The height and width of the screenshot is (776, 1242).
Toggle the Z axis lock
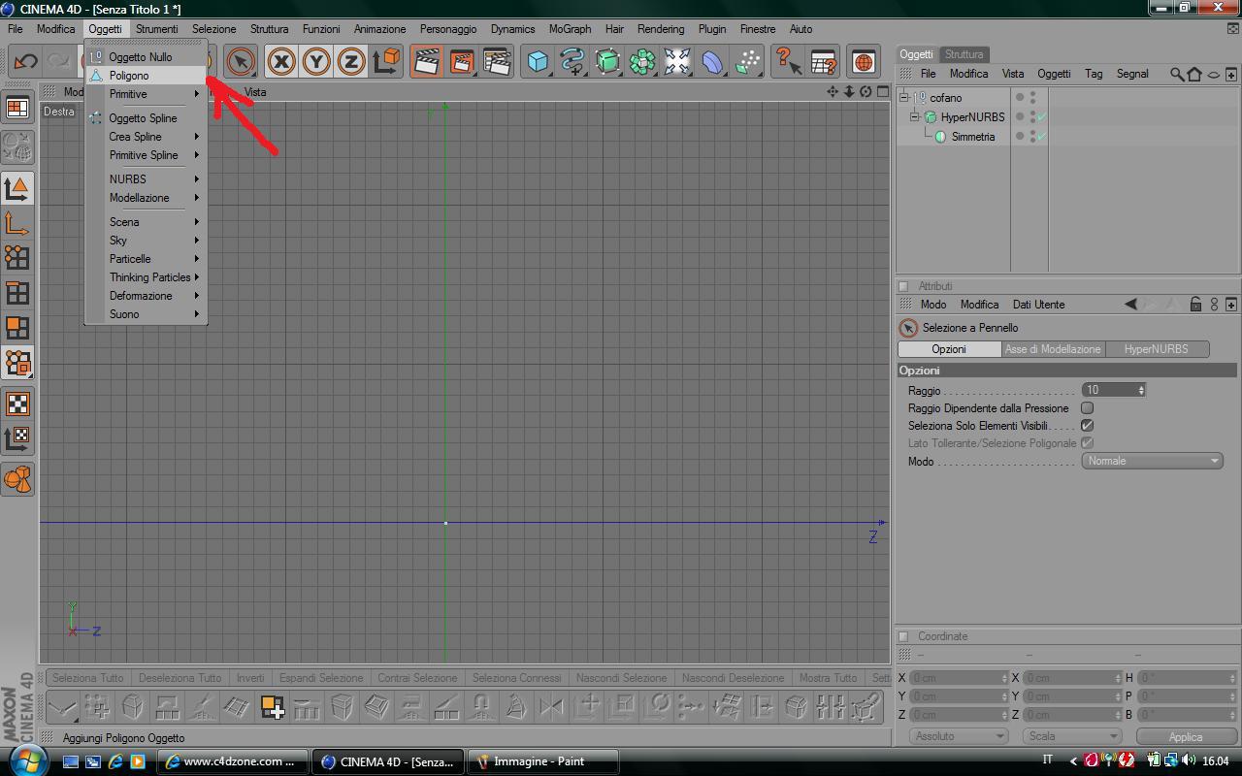pyautogui.click(x=351, y=62)
